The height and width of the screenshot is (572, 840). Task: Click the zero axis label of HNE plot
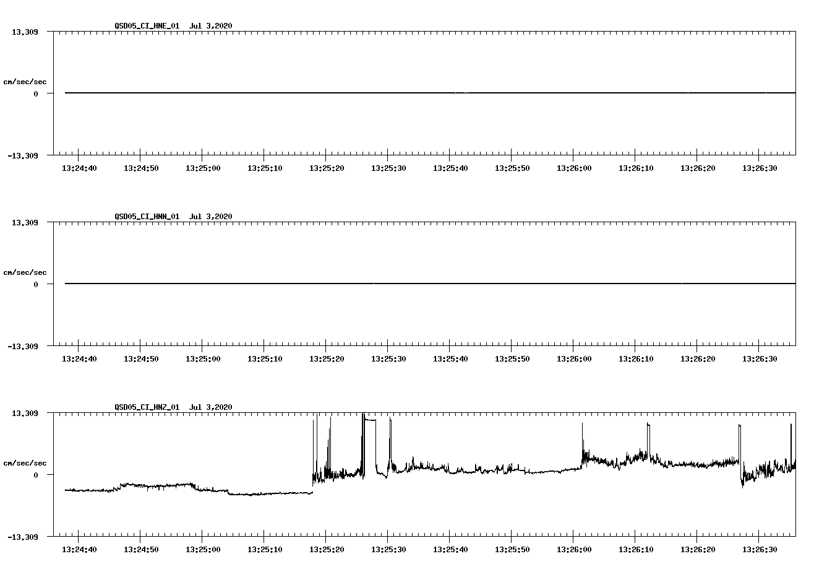pyautogui.click(x=36, y=93)
